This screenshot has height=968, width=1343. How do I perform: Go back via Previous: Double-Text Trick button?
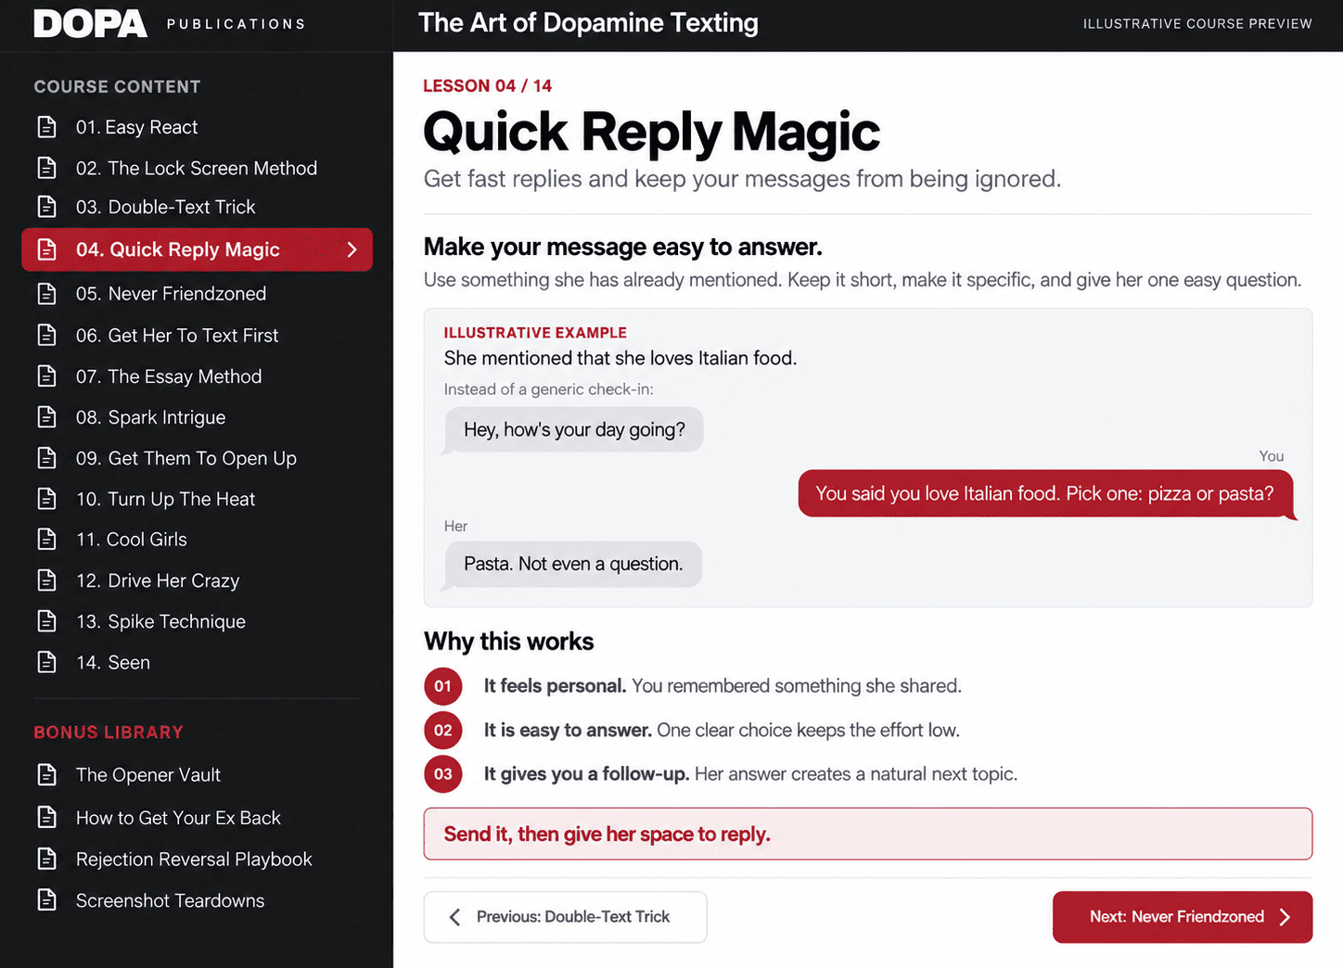pyautogui.click(x=565, y=917)
